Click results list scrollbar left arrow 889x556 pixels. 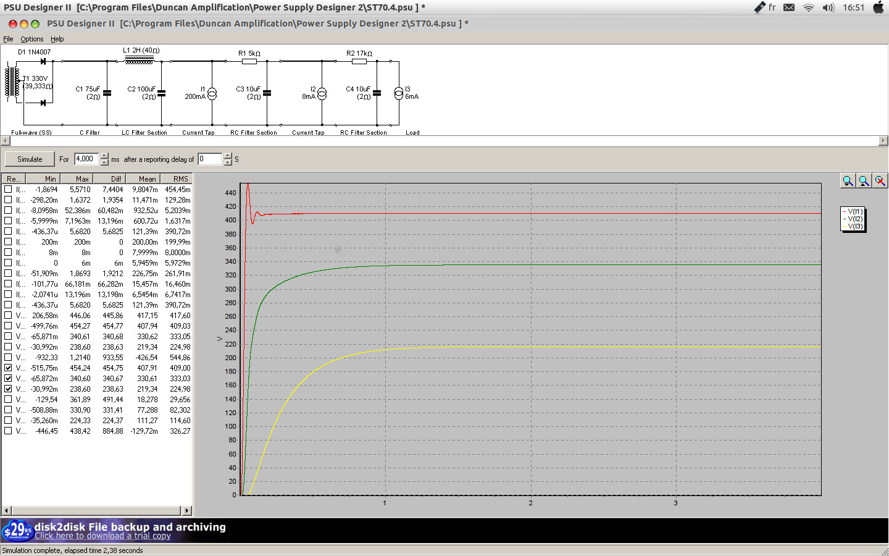[7, 510]
